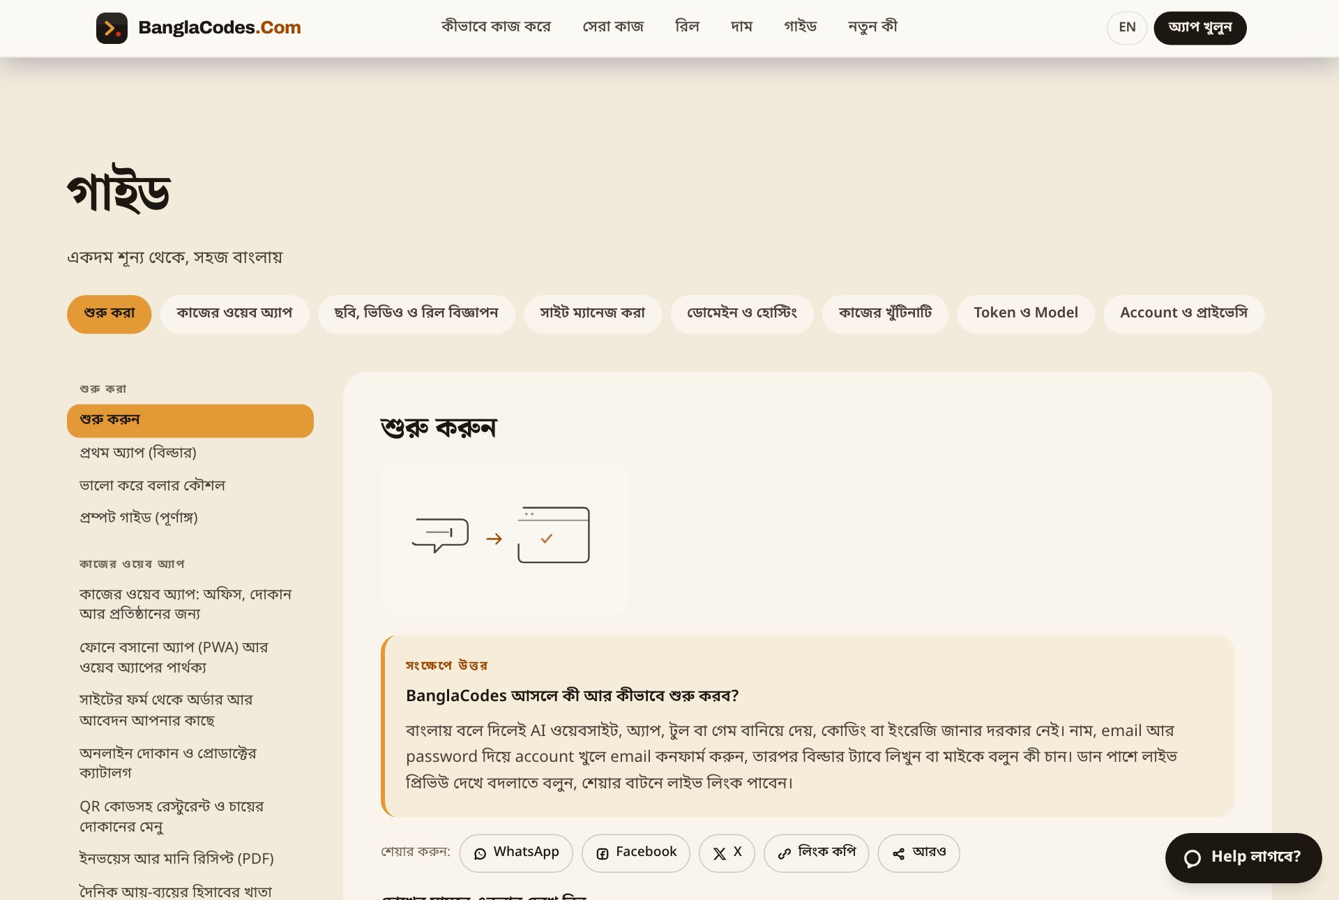The image size is (1339, 900).
Task: Open the নতুন কী nav item
Action: tap(872, 27)
